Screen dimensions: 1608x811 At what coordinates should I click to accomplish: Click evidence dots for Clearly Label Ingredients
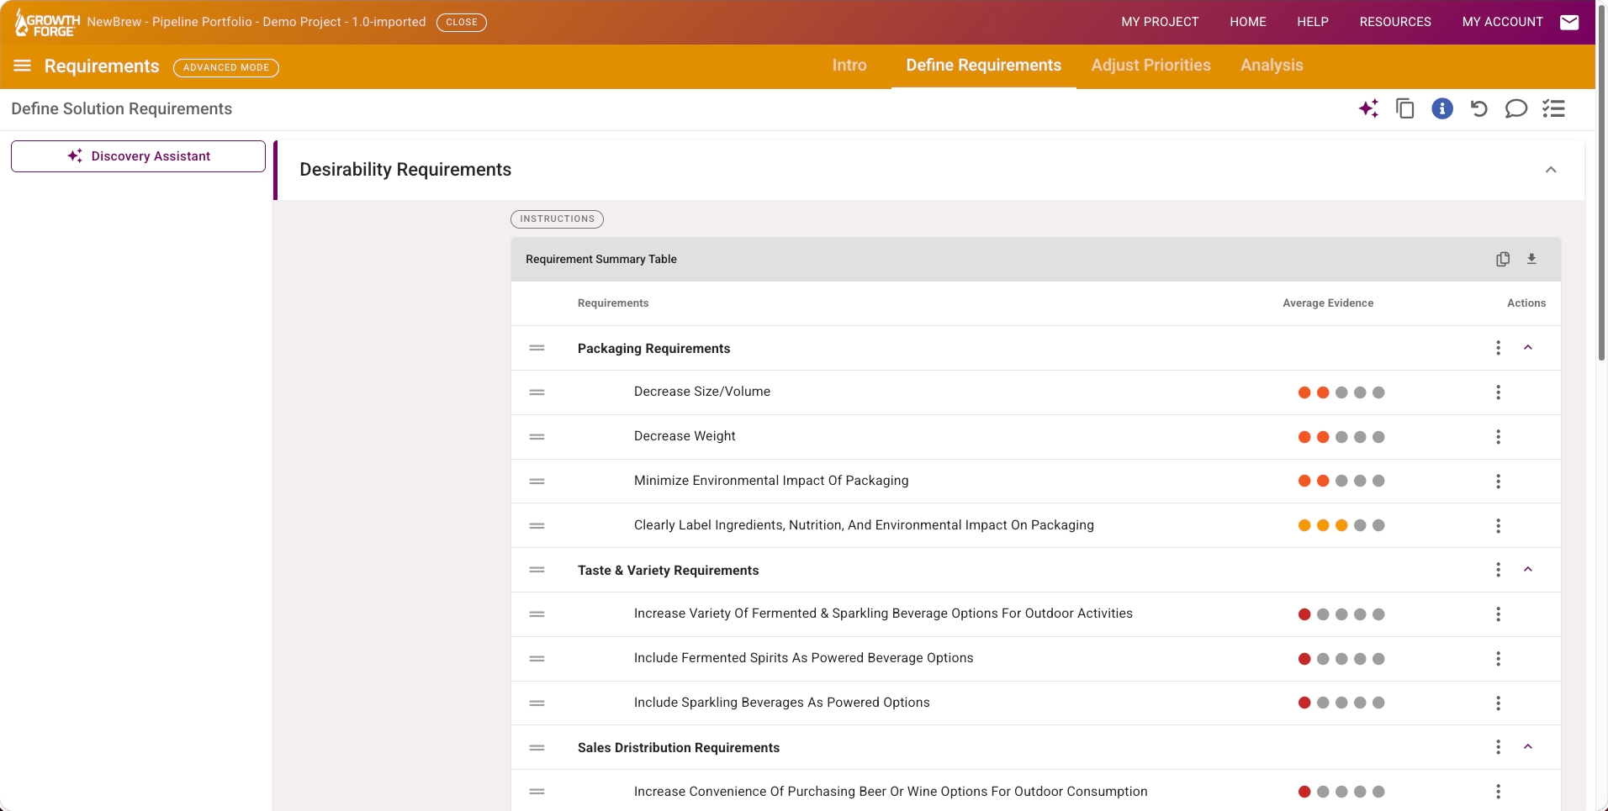(1341, 525)
